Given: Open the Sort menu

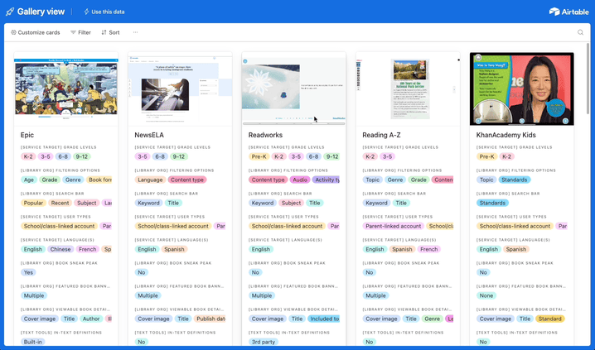Looking at the screenshot, I should pyautogui.click(x=110, y=32).
